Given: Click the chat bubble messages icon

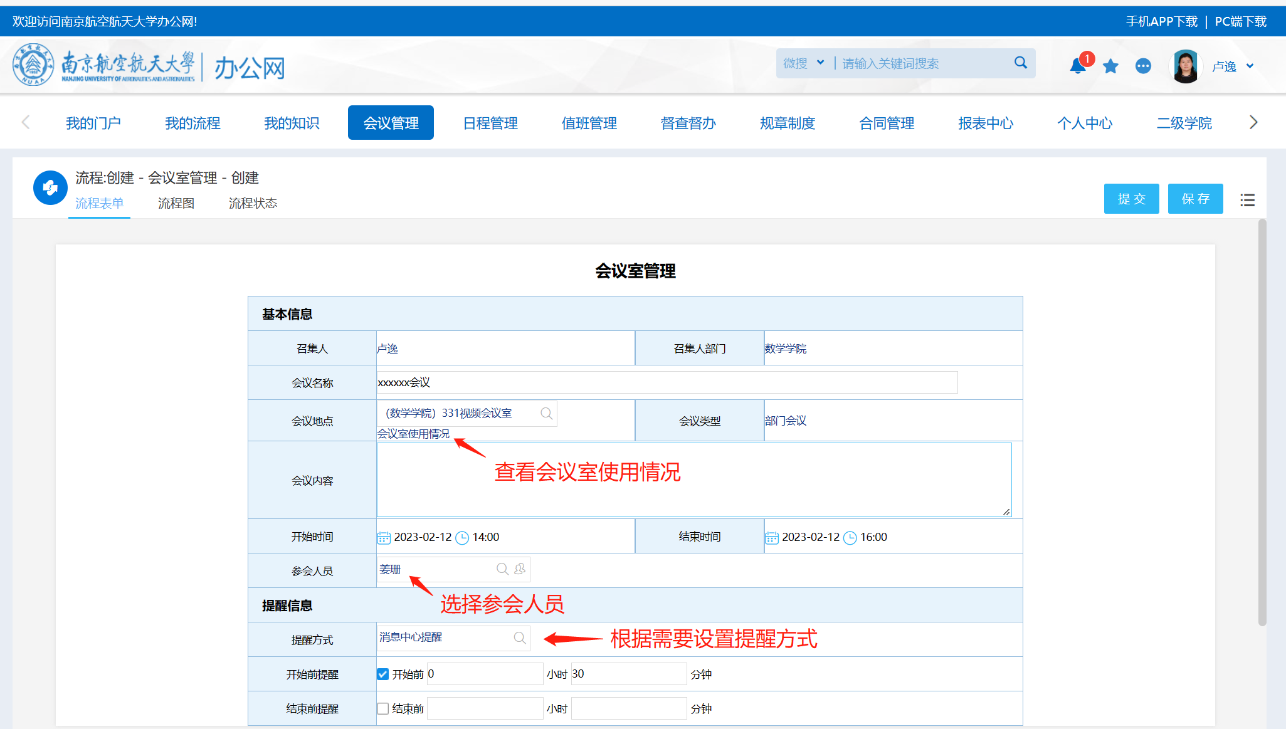Looking at the screenshot, I should (x=1143, y=66).
